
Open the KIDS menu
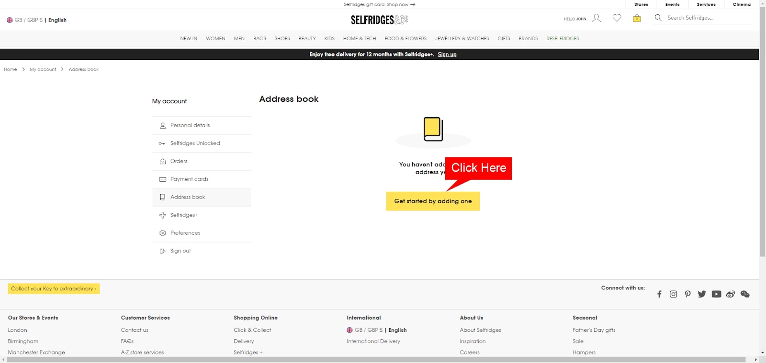329,39
